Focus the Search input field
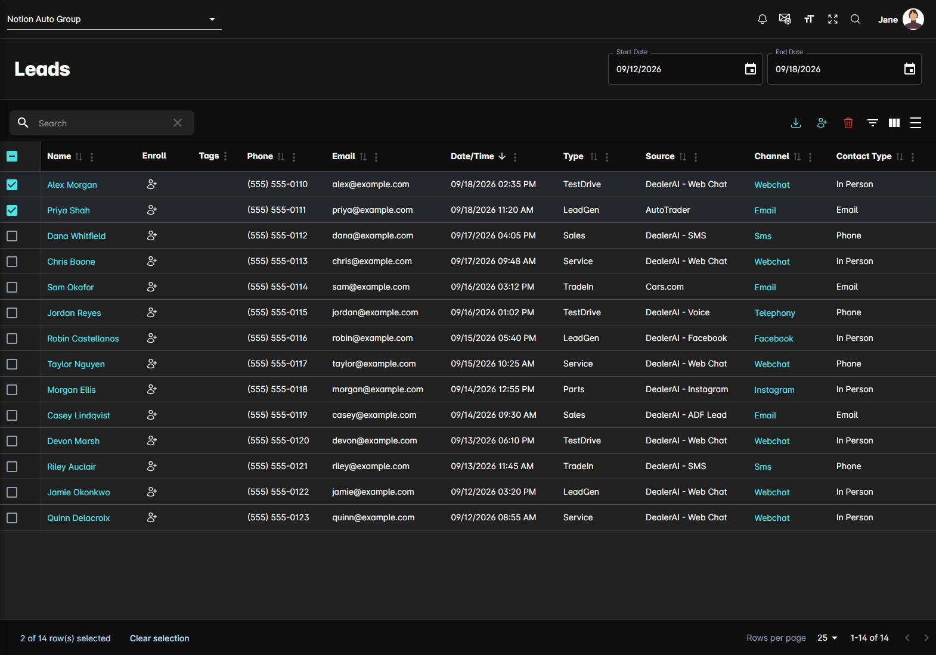The height and width of the screenshot is (655, 936). (x=102, y=123)
